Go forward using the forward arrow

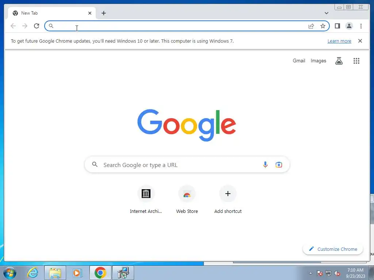pyautogui.click(x=25, y=26)
